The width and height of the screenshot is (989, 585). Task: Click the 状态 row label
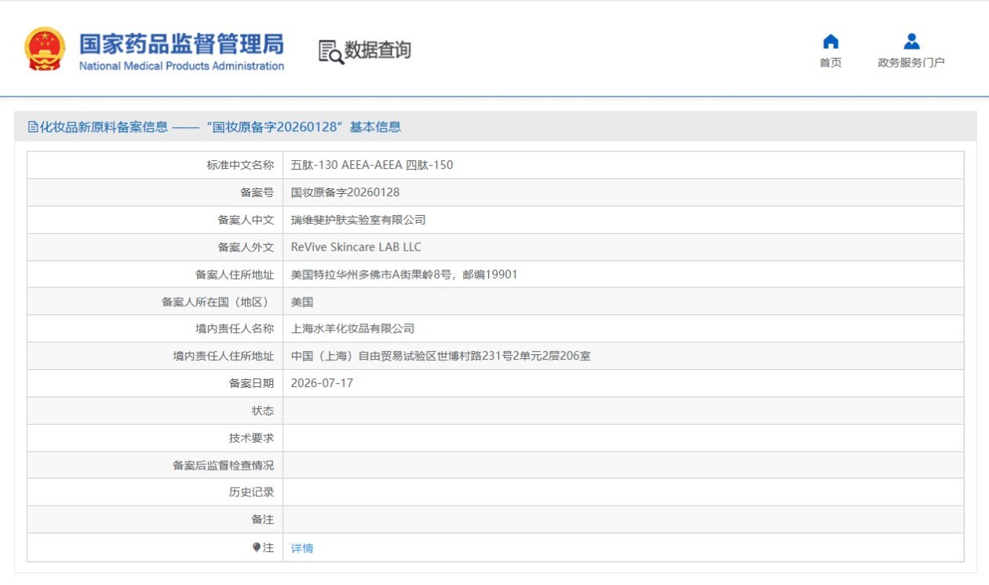(x=263, y=411)
